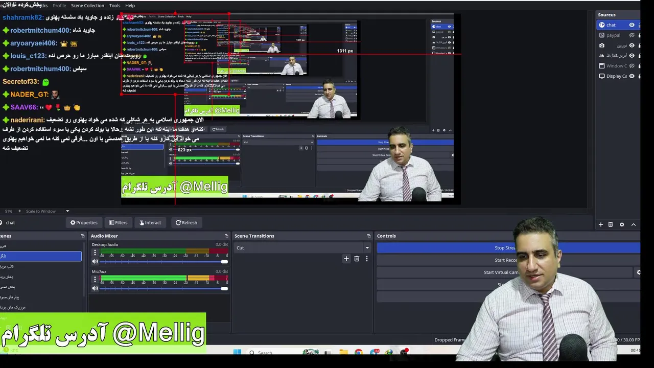Adjust Desktop Audio volume slider

(x=163, y=262)
